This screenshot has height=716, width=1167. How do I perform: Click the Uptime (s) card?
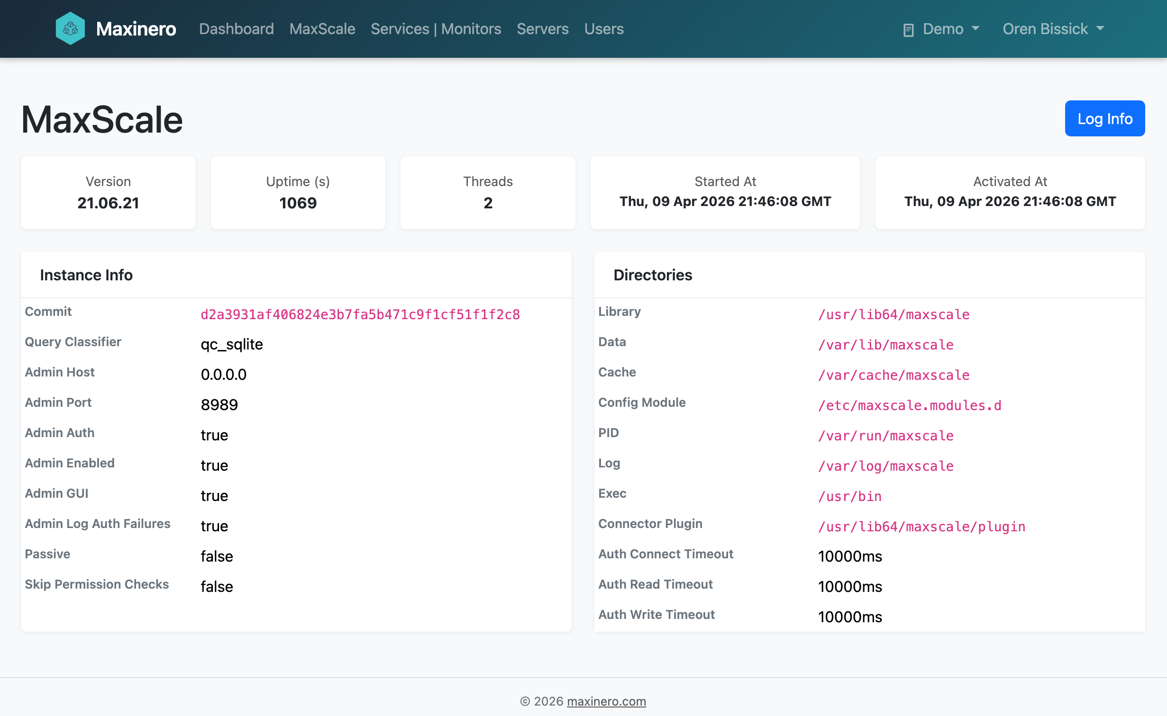(298, 193)
